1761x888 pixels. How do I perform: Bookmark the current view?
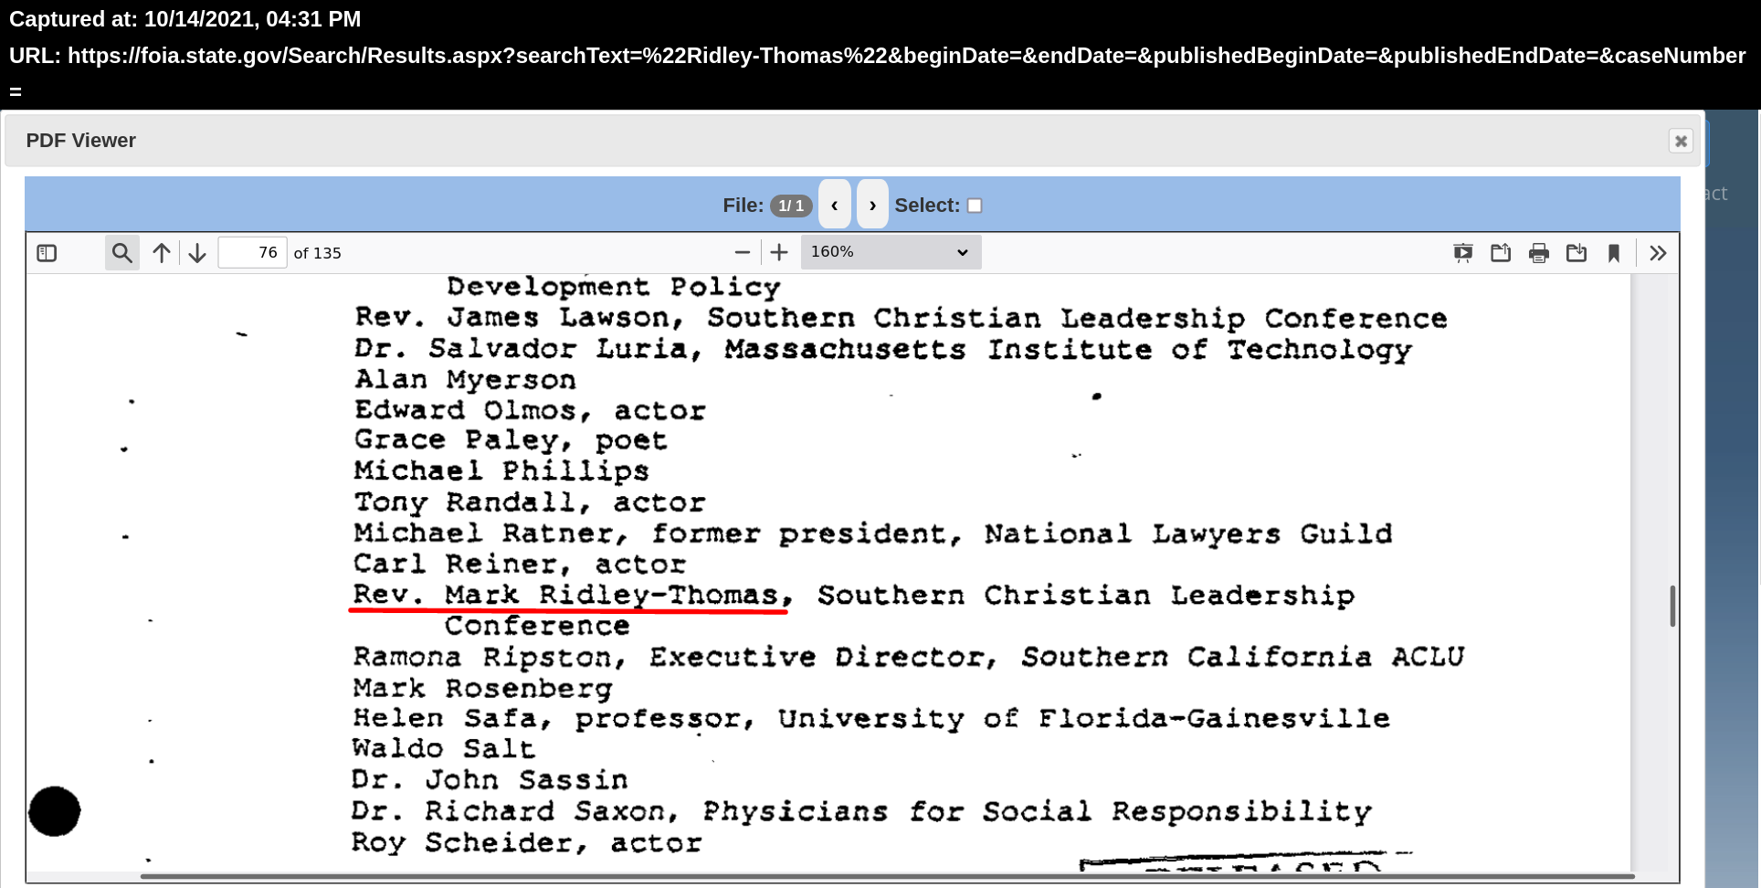pos(1614,253)
